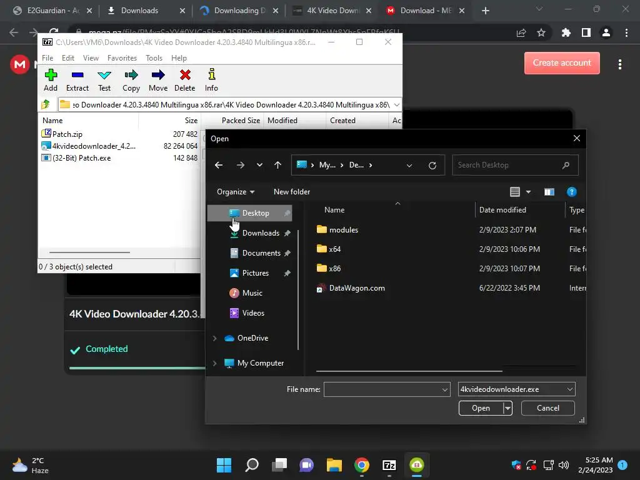Viewport: 640px width, 480px height.
Task: Open File Explorer from the taskbar
Action: (x=334, y=465)
